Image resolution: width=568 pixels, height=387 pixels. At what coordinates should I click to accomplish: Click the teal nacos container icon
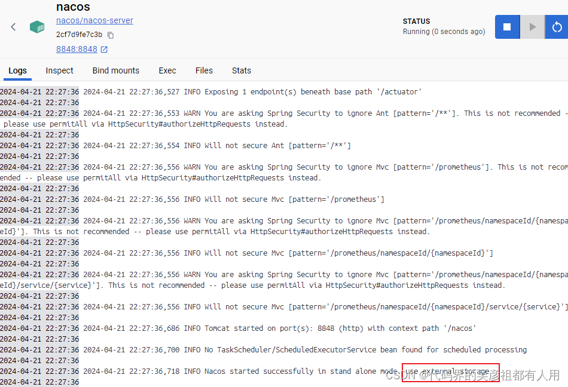point(37,27)
